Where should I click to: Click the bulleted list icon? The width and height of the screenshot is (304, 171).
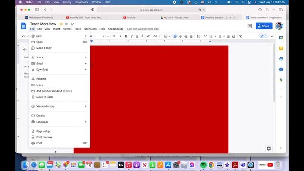pyautogui.click(x=211, y=36)
